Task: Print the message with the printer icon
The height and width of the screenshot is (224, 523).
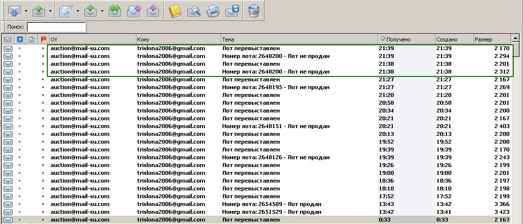Action: point(213,11)
